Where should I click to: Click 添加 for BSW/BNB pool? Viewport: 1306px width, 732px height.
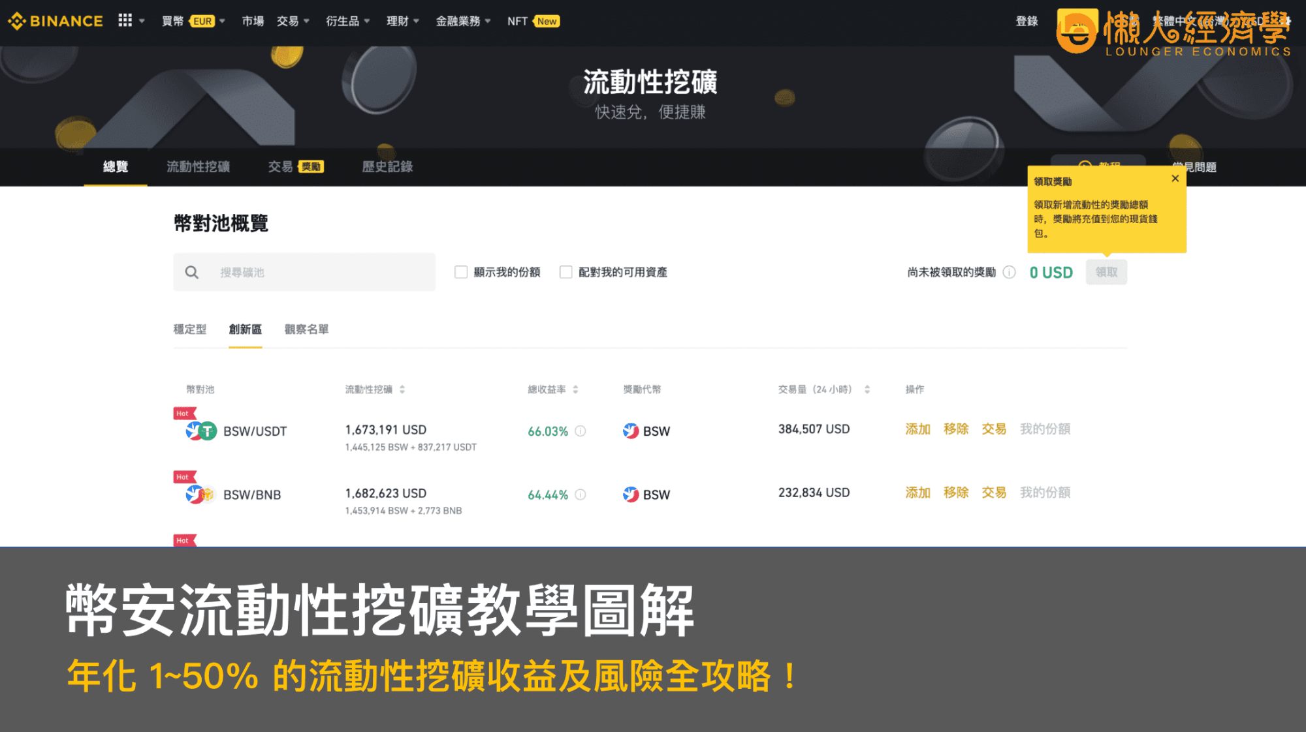pyautogui.click(x=917, y=492)
